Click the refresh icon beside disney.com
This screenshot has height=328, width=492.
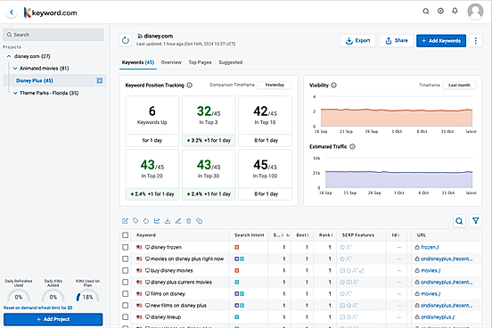(126, 40)
